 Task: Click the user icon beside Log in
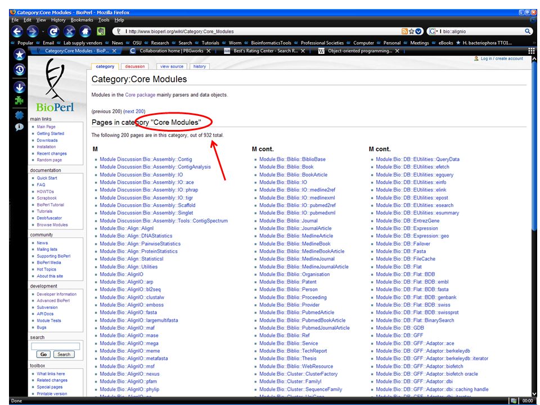pos(476,58)
